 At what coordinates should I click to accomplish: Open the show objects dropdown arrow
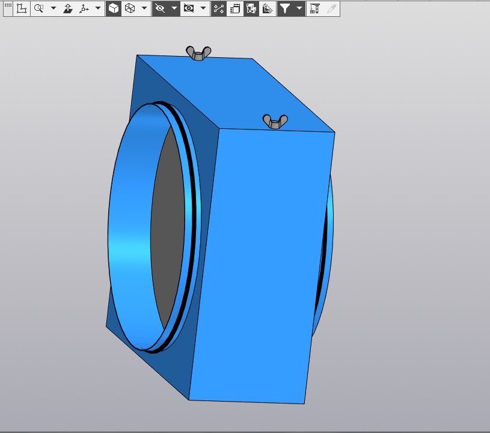click(203, 8)
